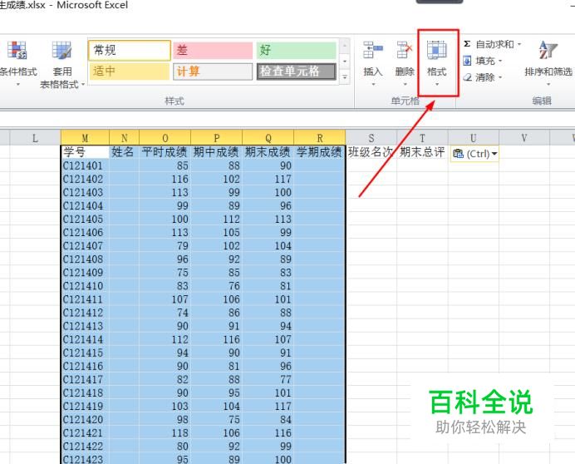Screen dimensions: 575x464
Task: Select 平时成绩 value 118 for C121421
Action: [x=165, y=433]
